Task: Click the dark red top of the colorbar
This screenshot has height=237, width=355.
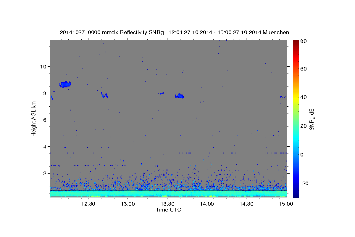Action: (x=296, y=42)
